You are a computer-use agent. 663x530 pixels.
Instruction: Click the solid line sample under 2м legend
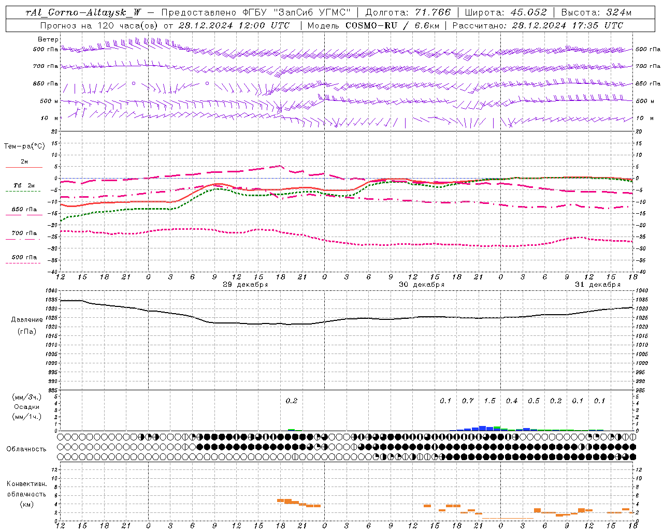24,167
